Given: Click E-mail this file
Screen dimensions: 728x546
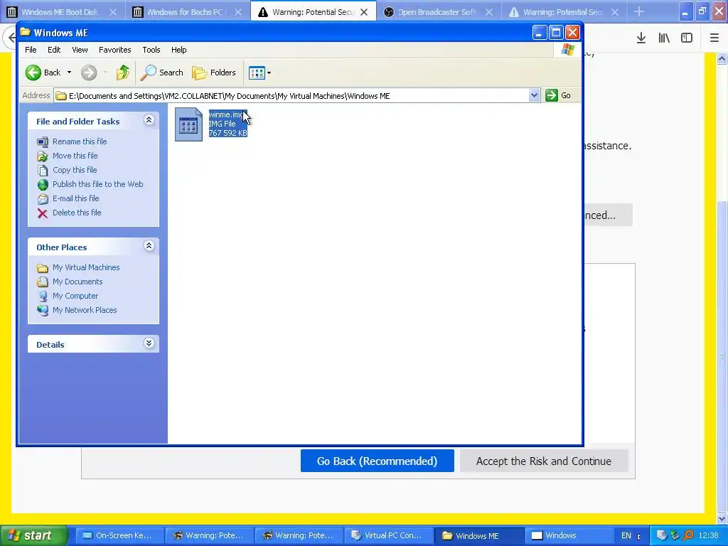Looking at the screenshot, I should click(75, 198).
